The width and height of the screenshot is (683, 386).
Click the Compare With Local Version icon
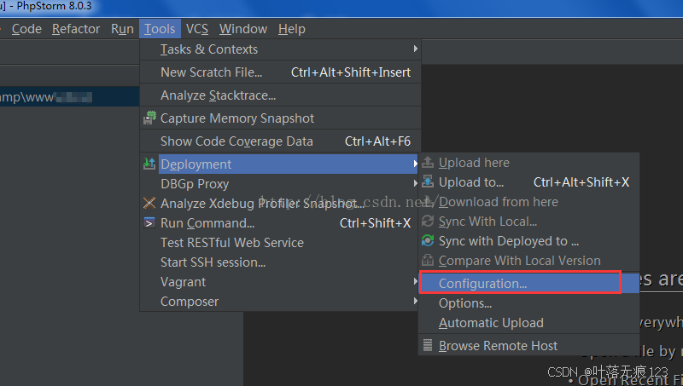[x=428, y=260]
